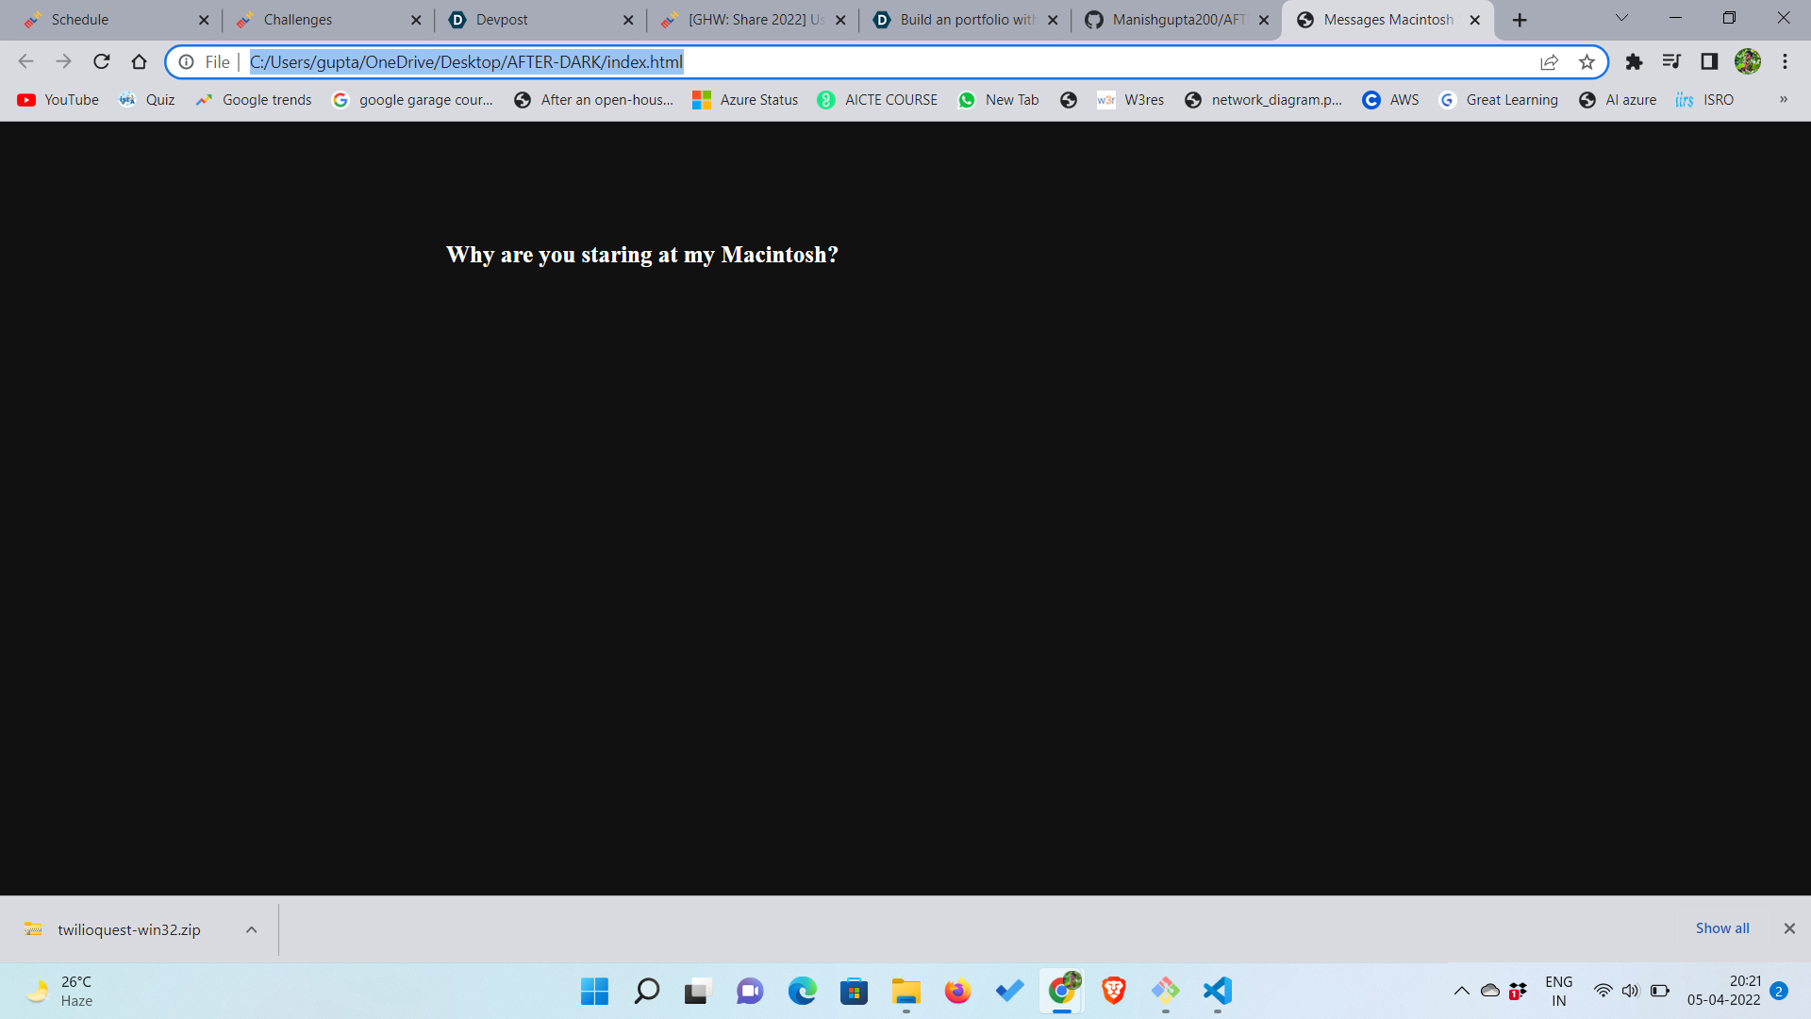Screen dimensions: 1811x1019
Task: Open the Azure Status bookmark
Action: (745, 100)
